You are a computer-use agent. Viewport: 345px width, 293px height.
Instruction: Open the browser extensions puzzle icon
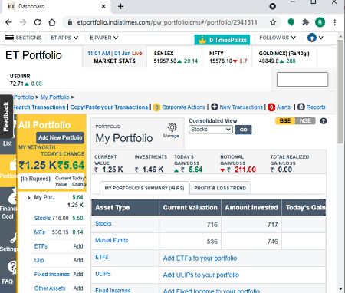pyautogui.click(x=305, y=22)
